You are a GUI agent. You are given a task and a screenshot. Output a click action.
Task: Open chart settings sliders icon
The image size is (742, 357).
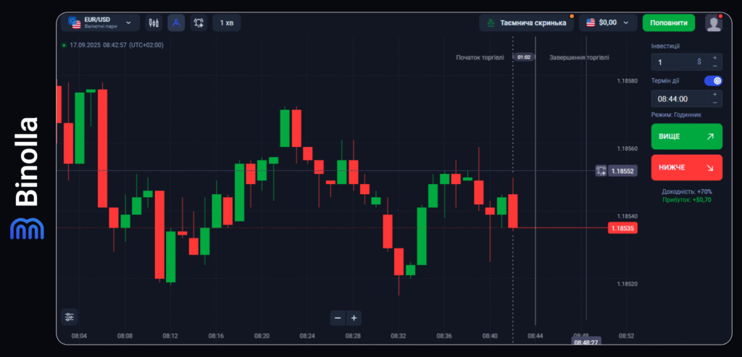pyautogui.click(x=69, y=316)
